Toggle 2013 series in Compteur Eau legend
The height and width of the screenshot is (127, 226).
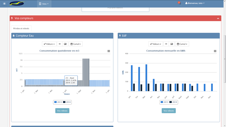[58, 102]
